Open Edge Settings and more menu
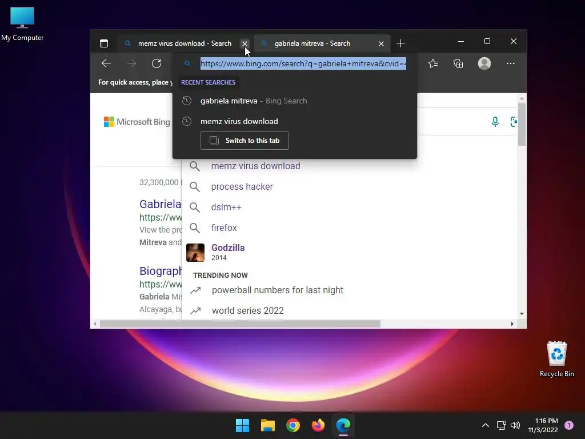Screen dimensions: 585x439 [510, 63]
